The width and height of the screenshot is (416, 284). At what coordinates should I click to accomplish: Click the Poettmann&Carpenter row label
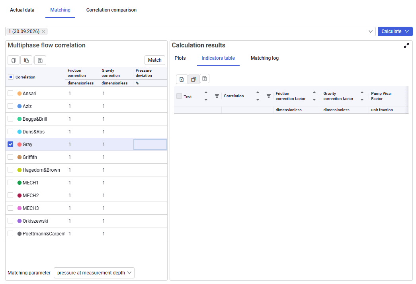(x=44, y=233)
